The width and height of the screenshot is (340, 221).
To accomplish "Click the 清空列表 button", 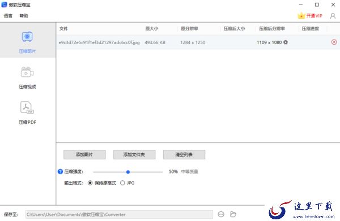I will click(184, 155).
